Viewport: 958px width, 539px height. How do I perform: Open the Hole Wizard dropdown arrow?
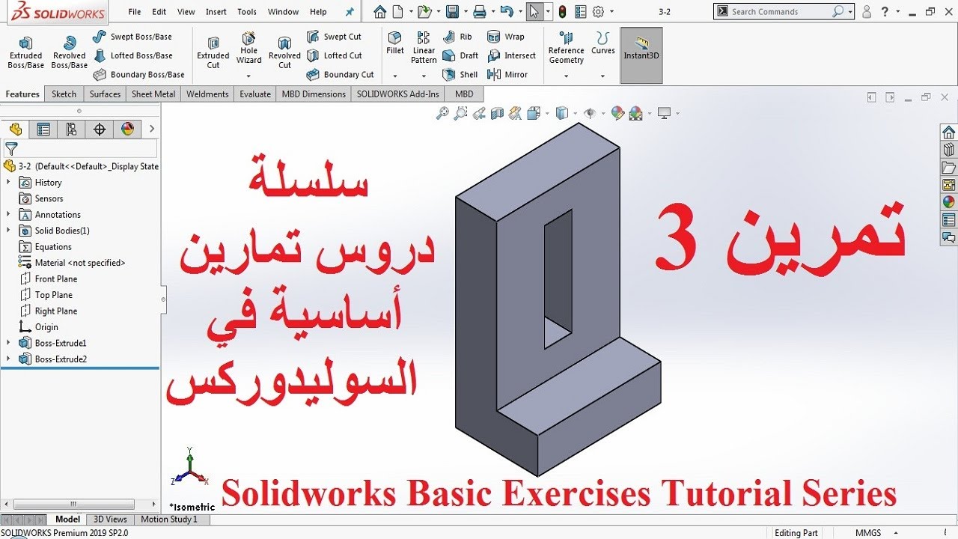point(249,76)
